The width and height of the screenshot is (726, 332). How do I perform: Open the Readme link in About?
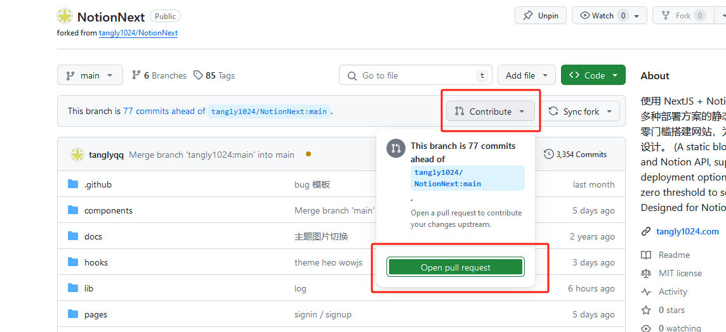point(674,255)
